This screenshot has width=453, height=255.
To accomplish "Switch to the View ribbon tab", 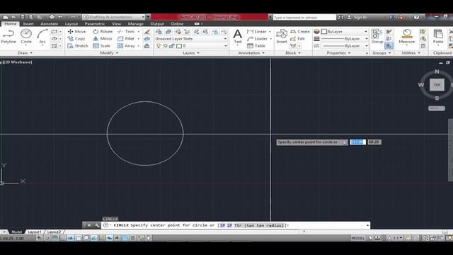I will tap(116, 23).
